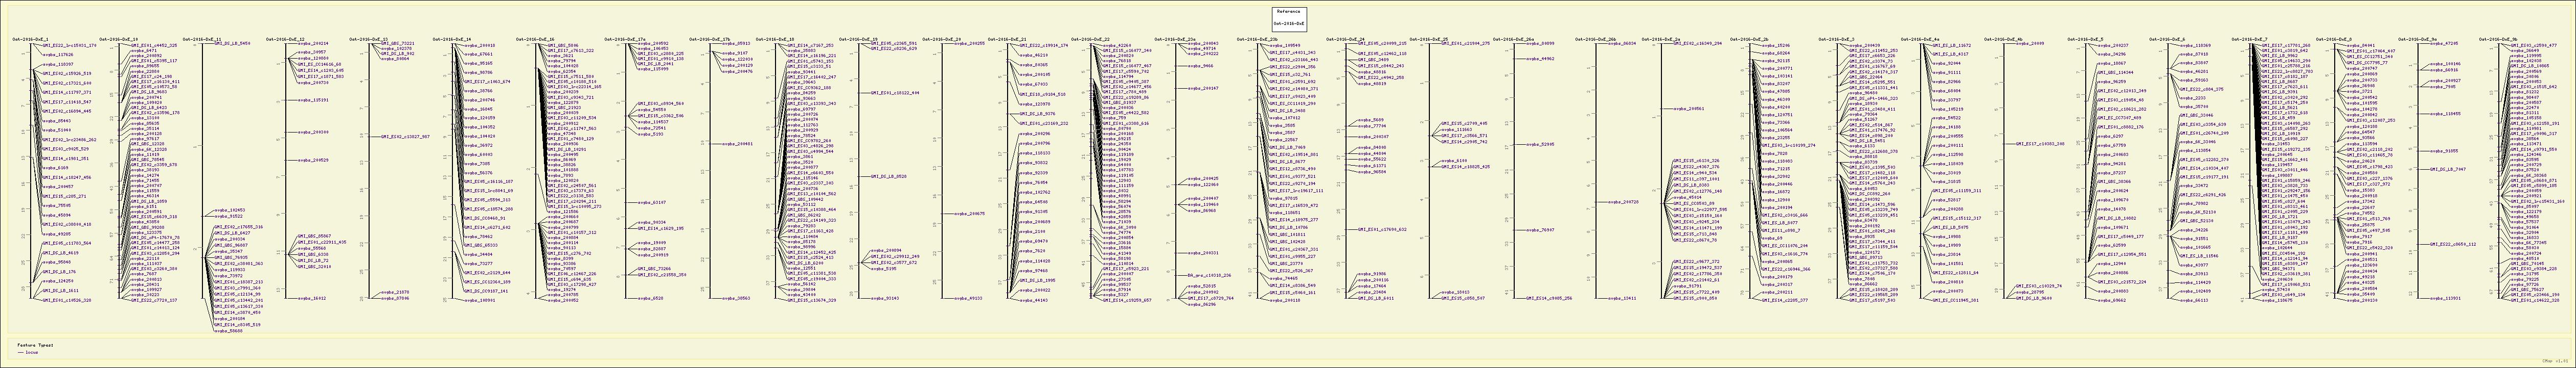Click the Oat-2016-OxE_4b map heading
This screenshot has height=368, width=2576.
[2003, 40]
